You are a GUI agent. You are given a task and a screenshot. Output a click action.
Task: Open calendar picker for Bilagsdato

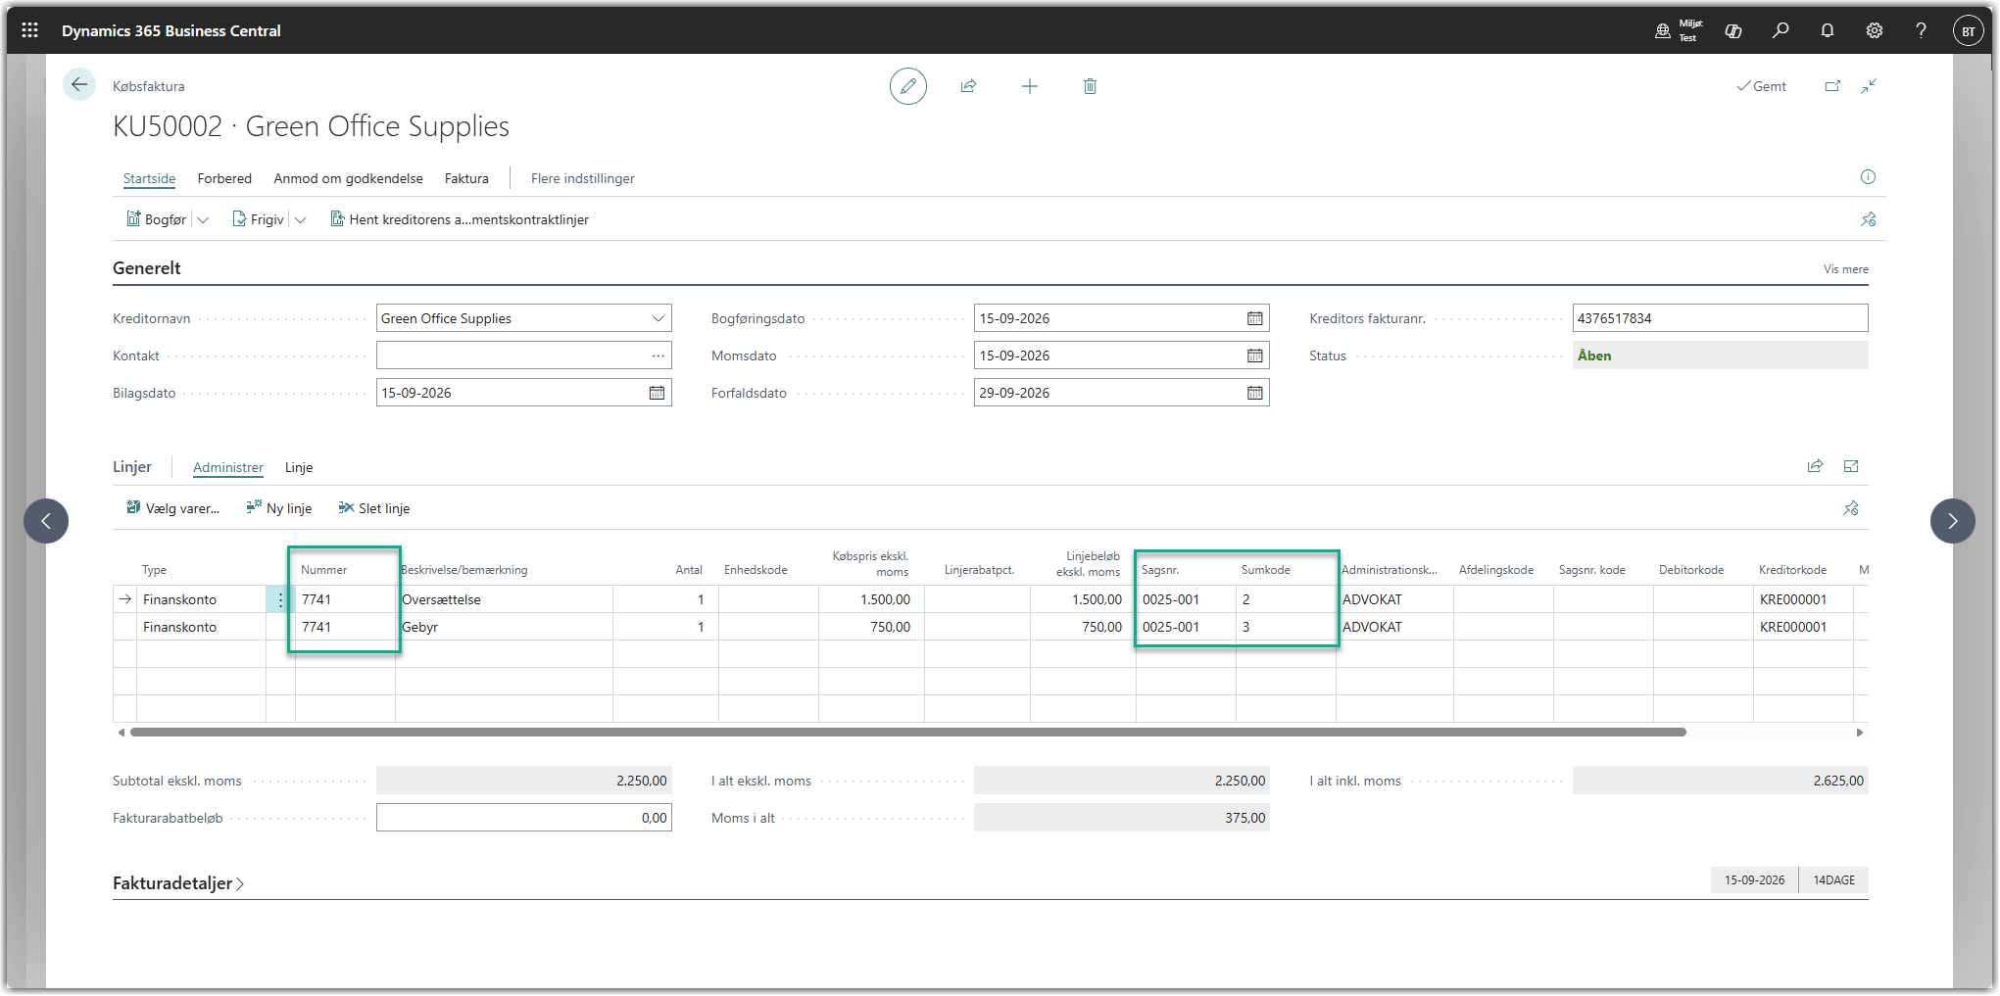click(657, 393)
